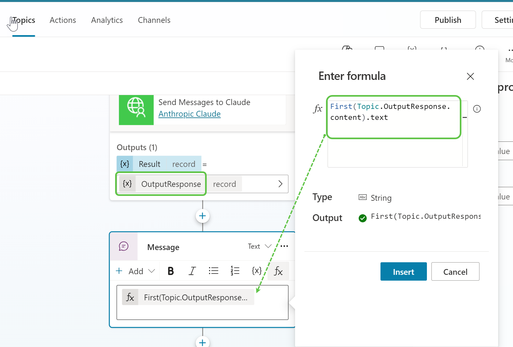Expand the OutputResponse record chevron
The width and height of the screenshot is (513, 347).
pos(280,184)
